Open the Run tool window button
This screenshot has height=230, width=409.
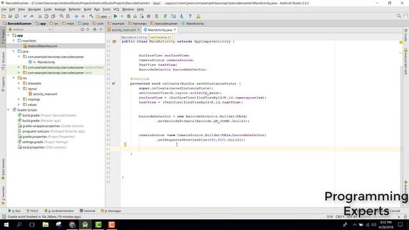coord(14,211)
